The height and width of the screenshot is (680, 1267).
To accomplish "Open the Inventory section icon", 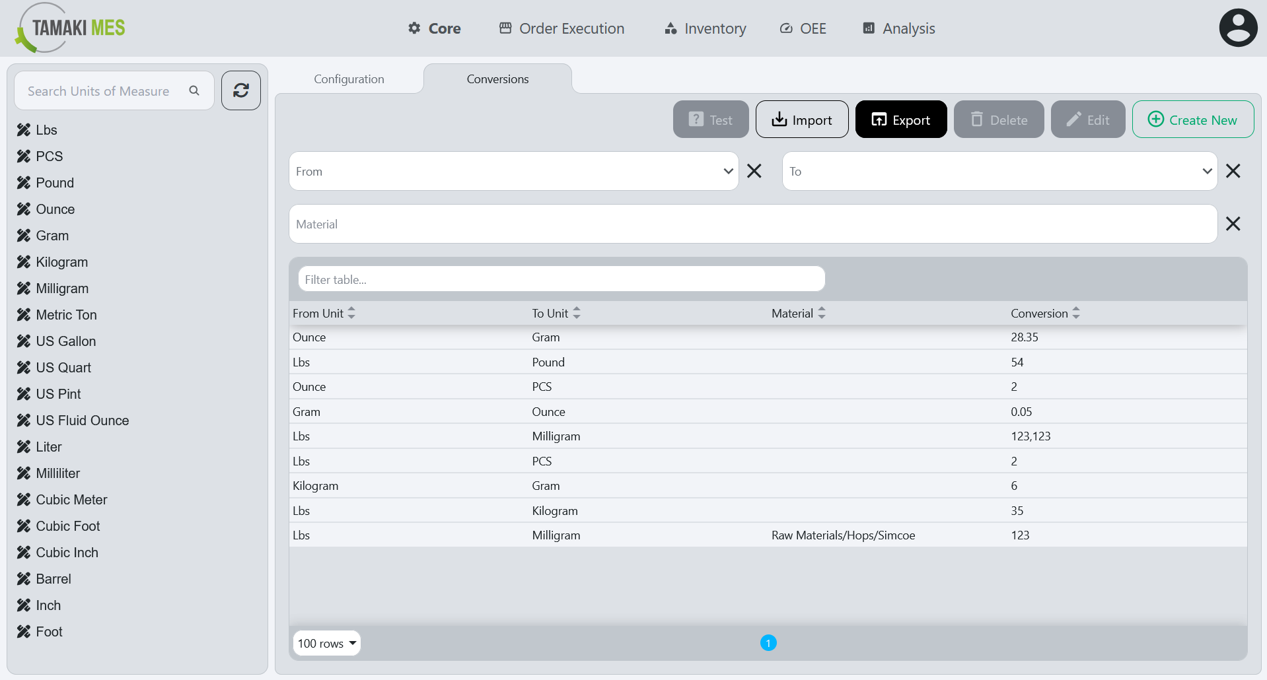I will (x=669, y=28).
